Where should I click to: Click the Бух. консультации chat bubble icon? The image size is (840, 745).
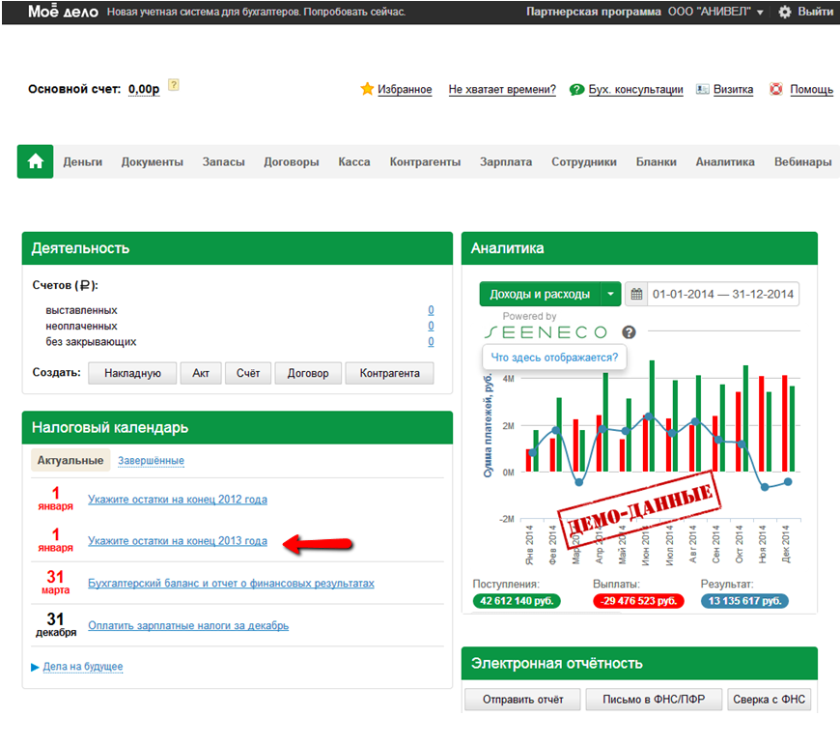[576, 90]
